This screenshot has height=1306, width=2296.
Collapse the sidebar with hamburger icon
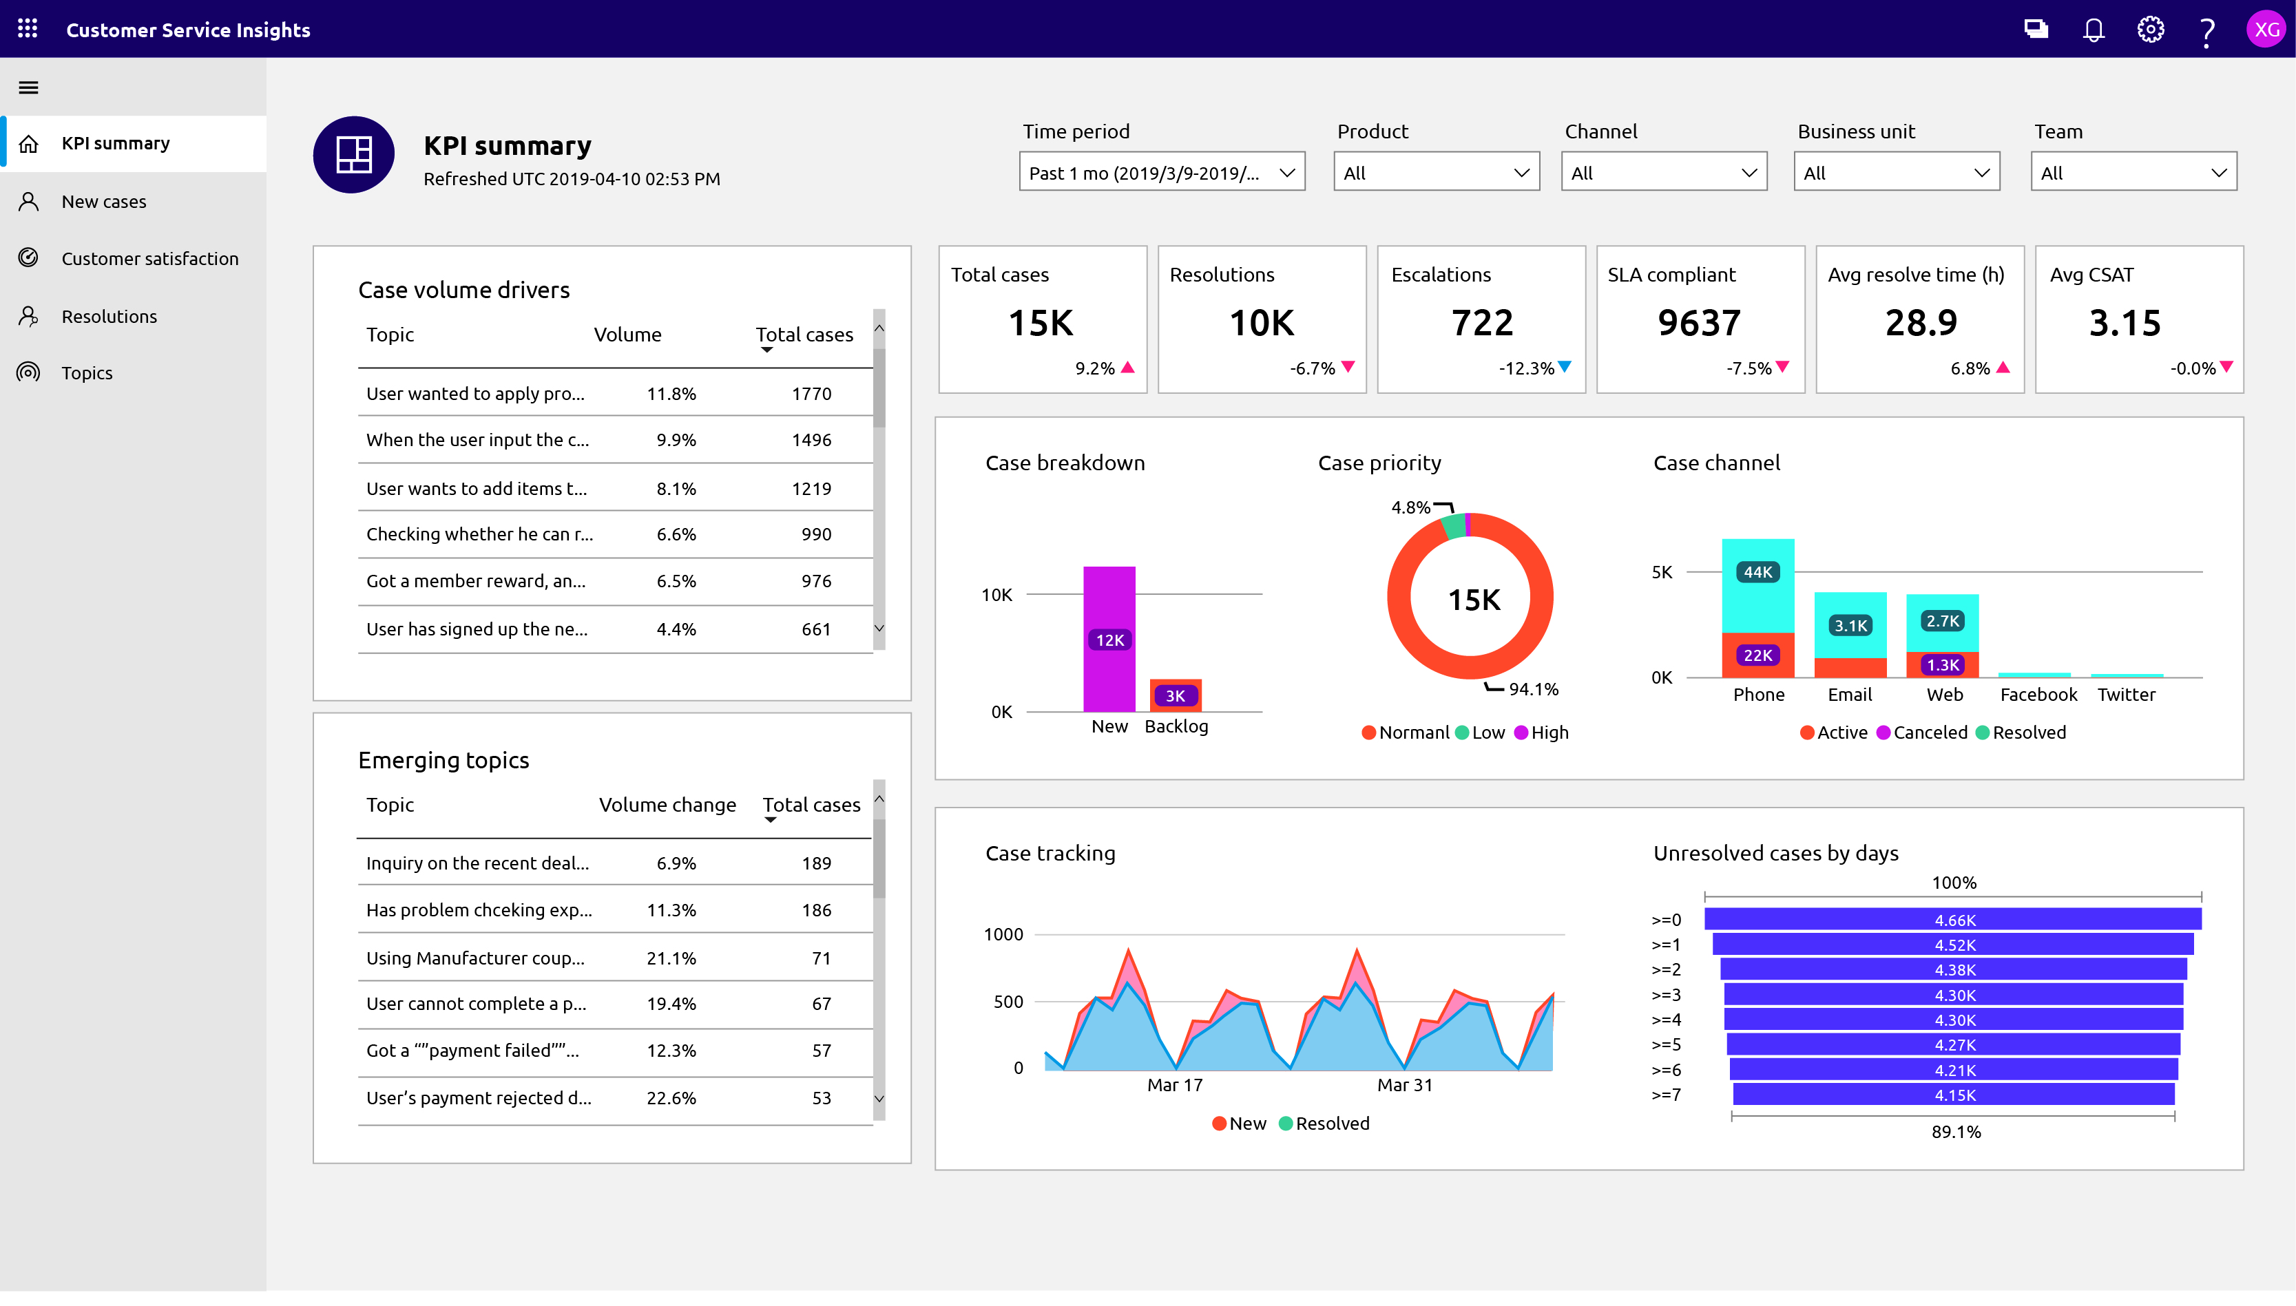click(29, 87)
